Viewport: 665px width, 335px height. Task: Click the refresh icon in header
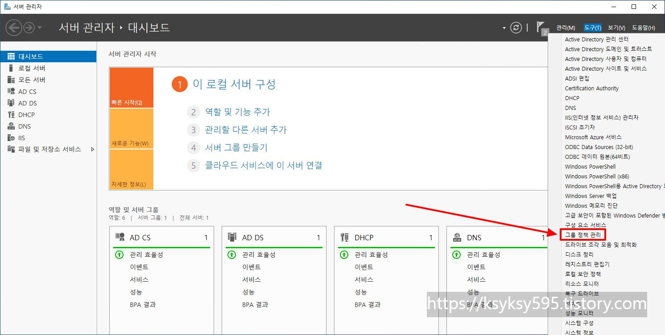pyautogui.click(x=516, y=28)
